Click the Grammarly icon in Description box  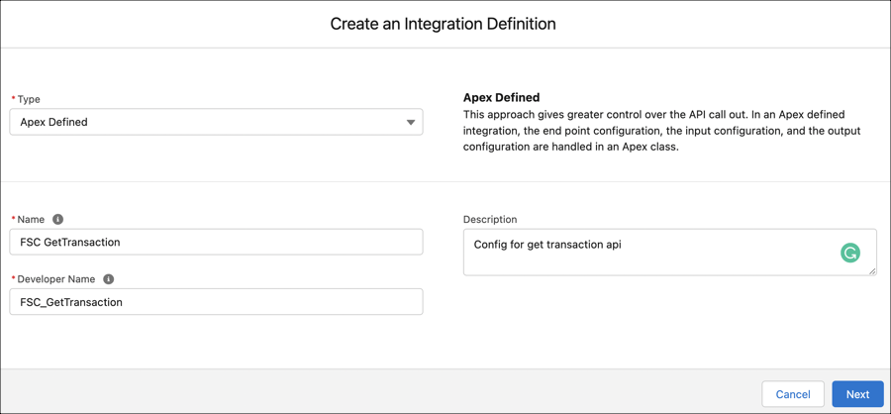click(x=850, y=254)
